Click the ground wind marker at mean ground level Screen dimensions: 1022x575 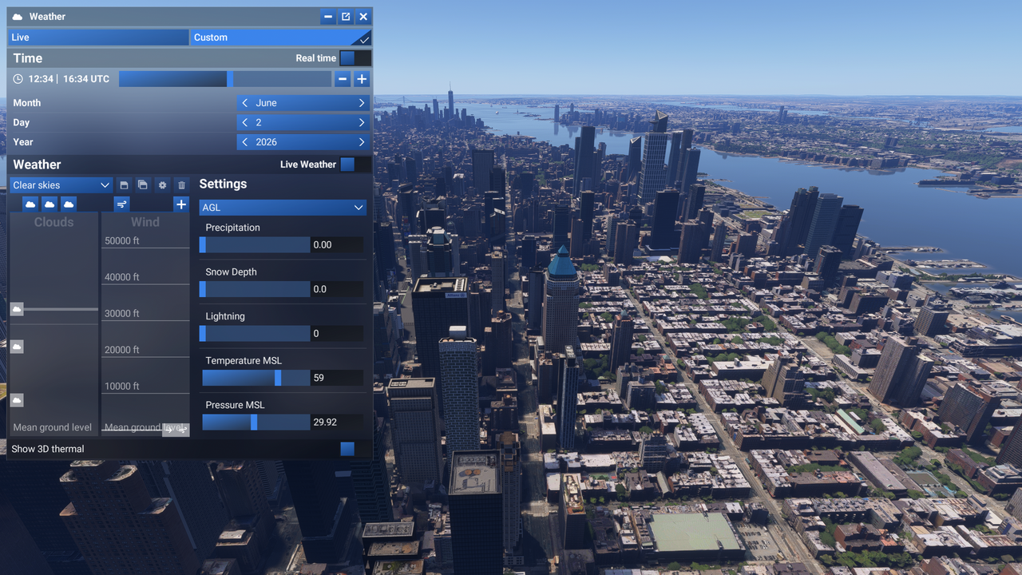[176, 430]
